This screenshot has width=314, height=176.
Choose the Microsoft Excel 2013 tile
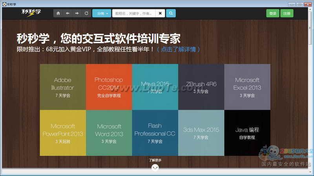tap(247, 87)
